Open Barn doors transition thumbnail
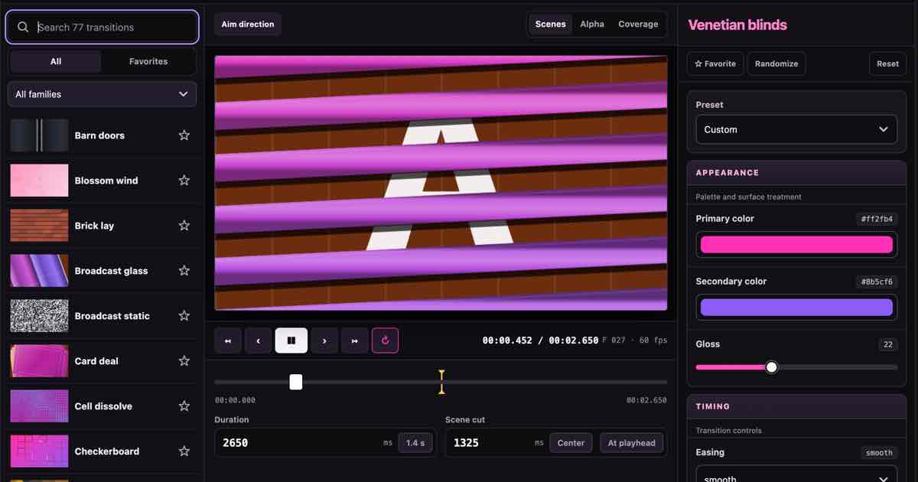 click(x=39, y=135)
